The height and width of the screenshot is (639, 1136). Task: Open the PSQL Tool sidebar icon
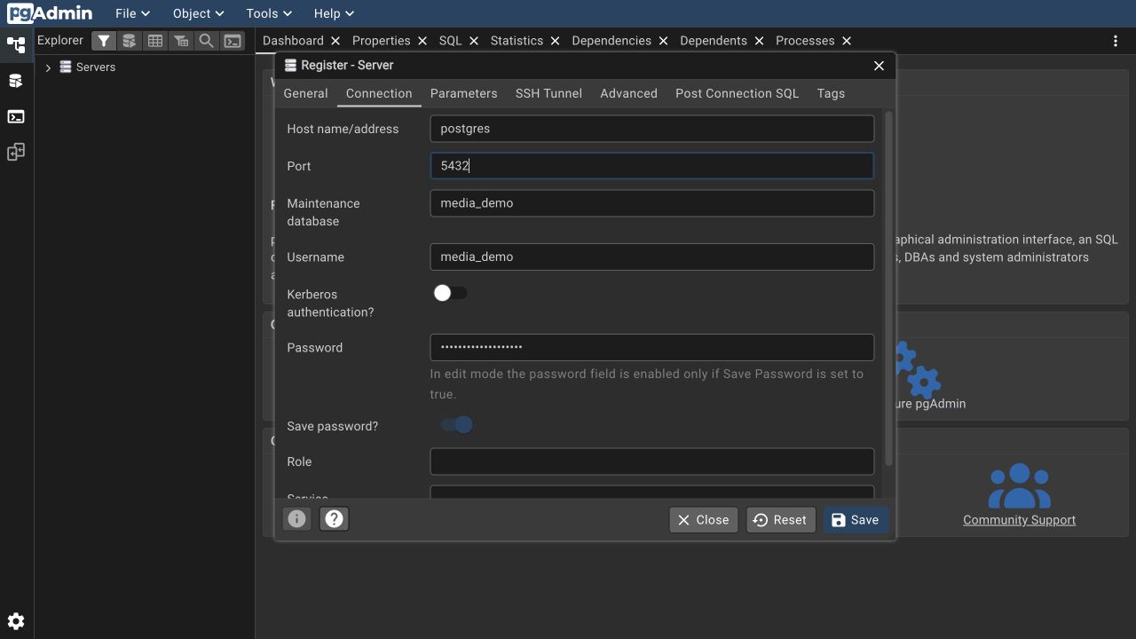point(16,116)
